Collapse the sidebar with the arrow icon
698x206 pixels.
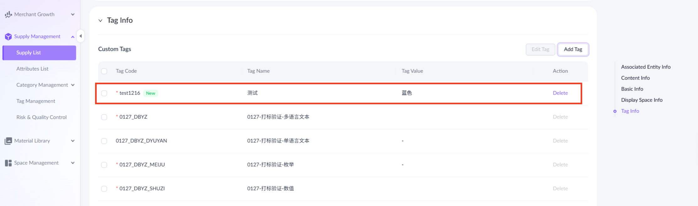81,36
